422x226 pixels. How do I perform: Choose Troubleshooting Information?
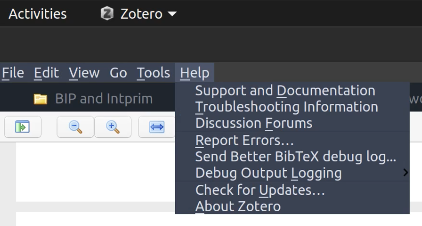tap(292, 107)
